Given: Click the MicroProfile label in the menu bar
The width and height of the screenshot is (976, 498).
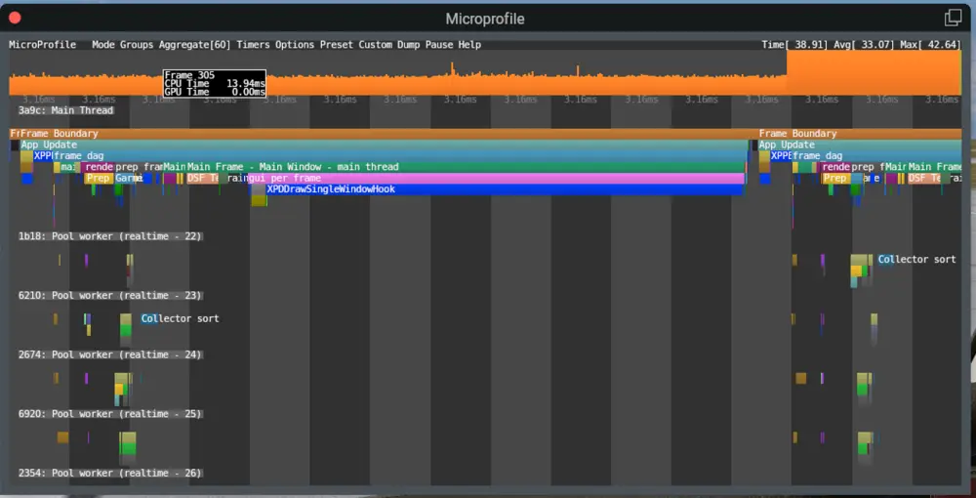Looking at the screenshot, I should (42, 45).
